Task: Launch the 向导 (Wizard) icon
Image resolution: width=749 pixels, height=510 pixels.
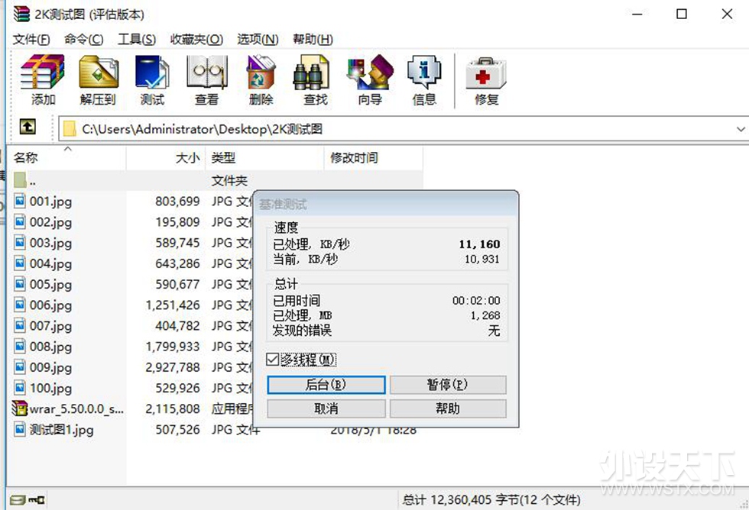Action: [x=370, y=79]
